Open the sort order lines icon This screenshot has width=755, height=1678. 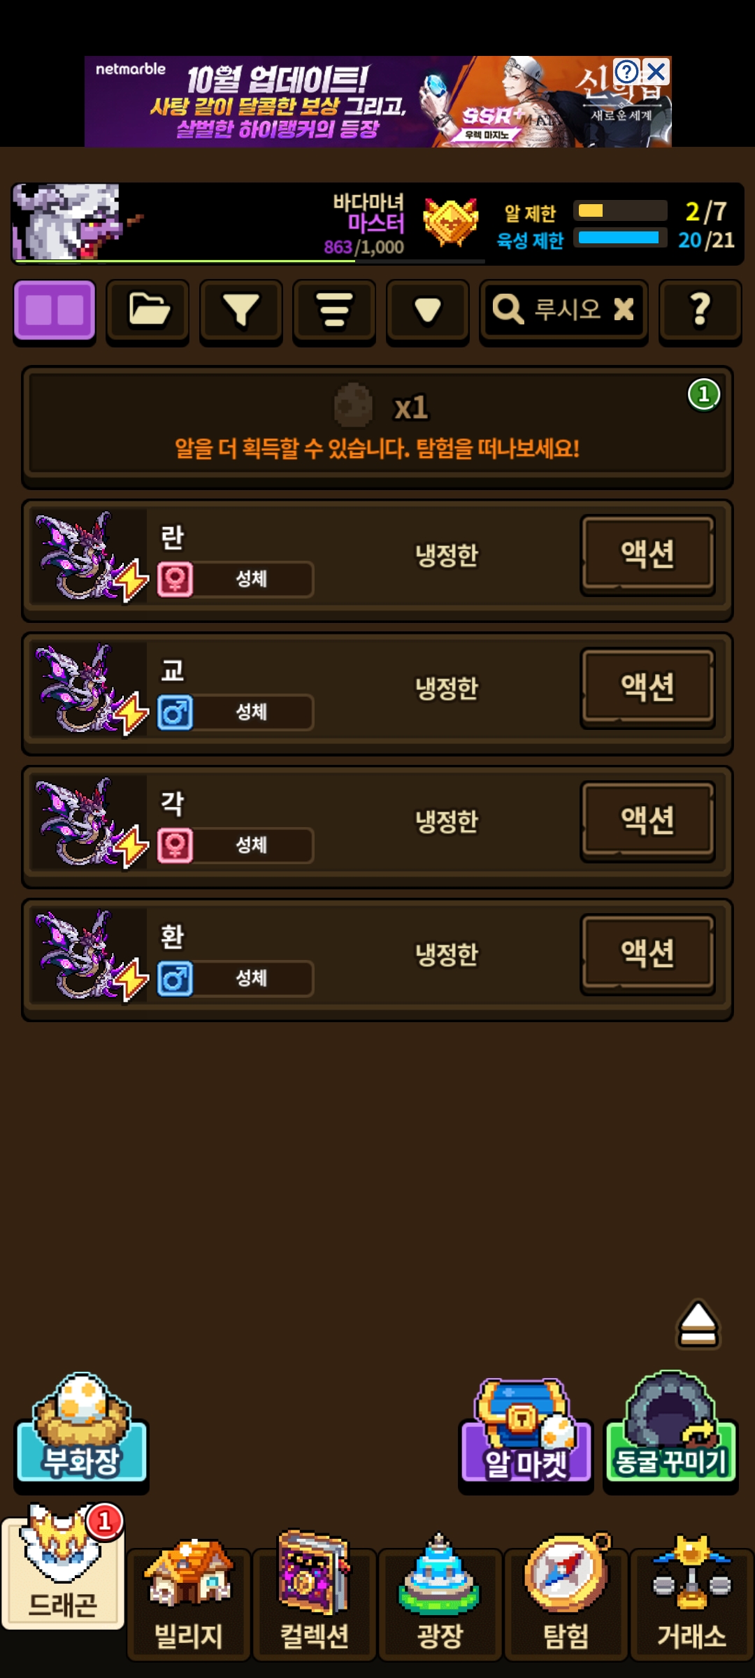tap(334, 311)
